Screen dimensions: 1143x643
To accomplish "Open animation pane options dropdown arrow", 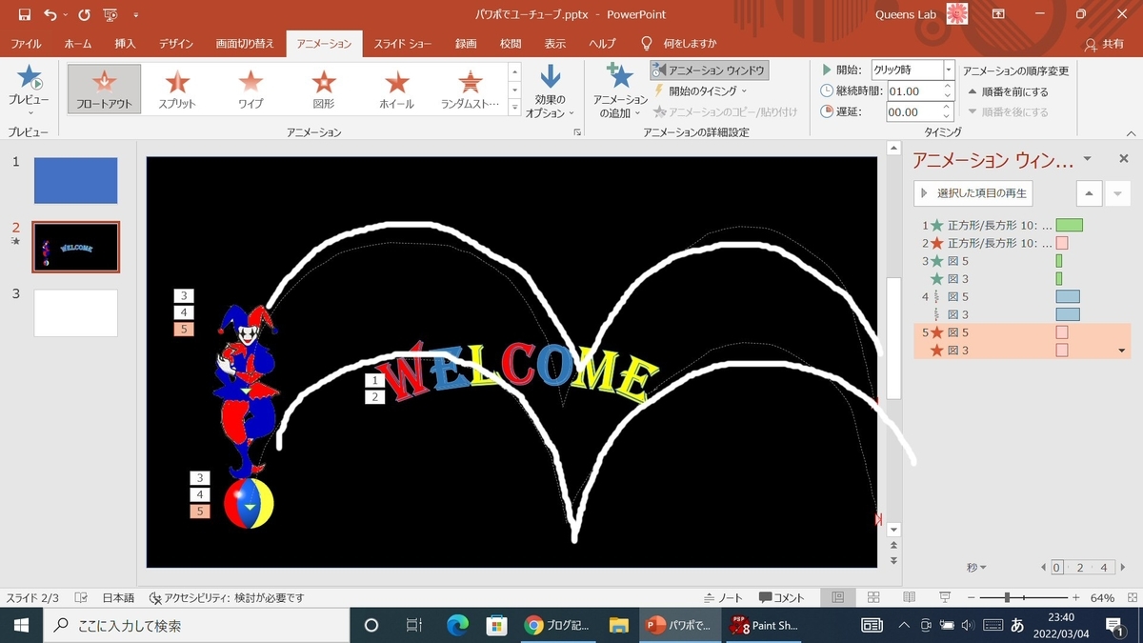I will [x=1088, y=159].
